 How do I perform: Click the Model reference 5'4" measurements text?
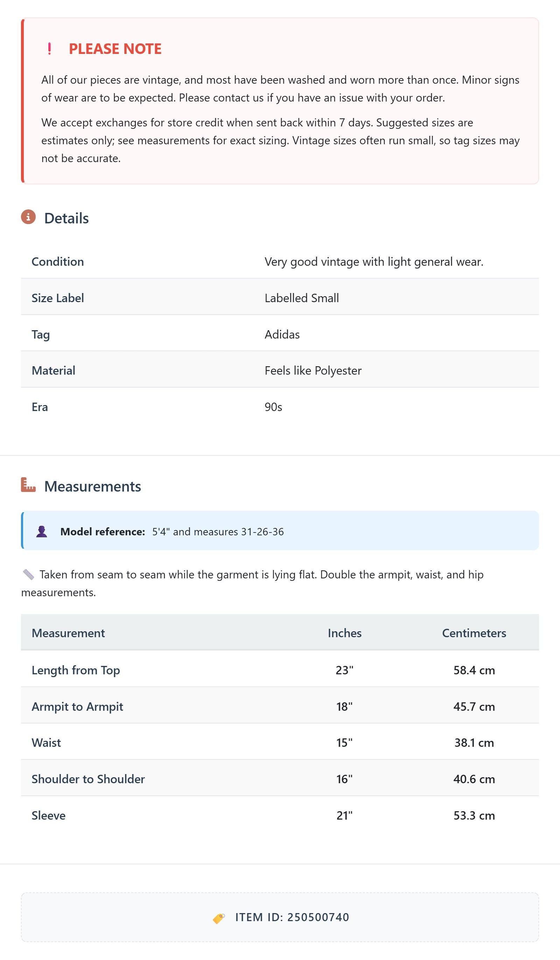pos(218,532)
